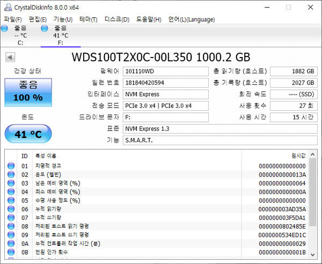The image size is (322, 264).
Task: Click the total host writes value 2027 GB
Action: pyautogui.click(x=294, y=83)
